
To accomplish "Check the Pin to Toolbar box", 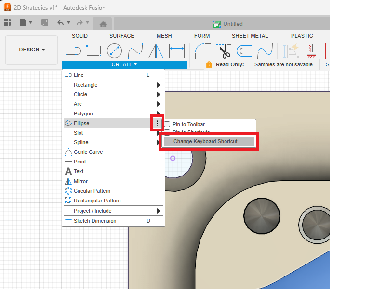I will click(x=167, y=124).
